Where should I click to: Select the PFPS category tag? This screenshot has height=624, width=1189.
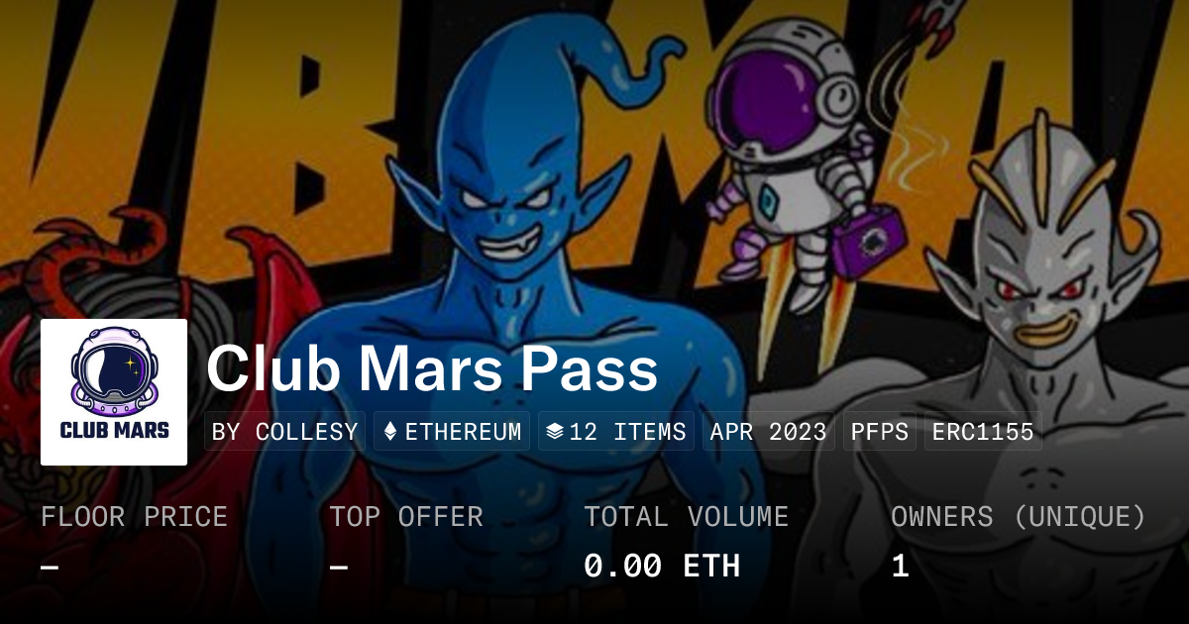coord(880,432)
